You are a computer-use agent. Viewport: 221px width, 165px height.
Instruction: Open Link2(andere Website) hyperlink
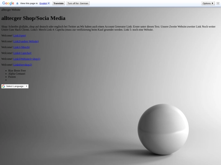(26, 42)
